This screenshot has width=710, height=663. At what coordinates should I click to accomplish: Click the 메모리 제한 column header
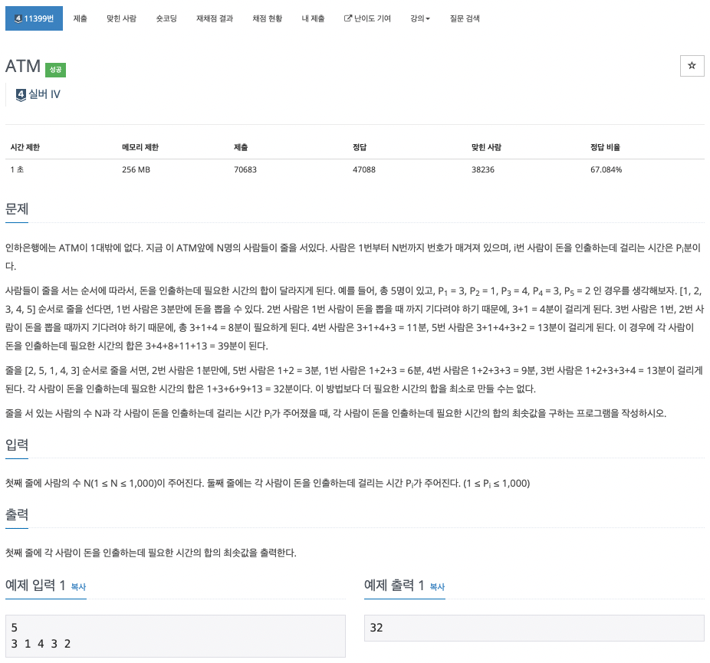pos(140,147)
